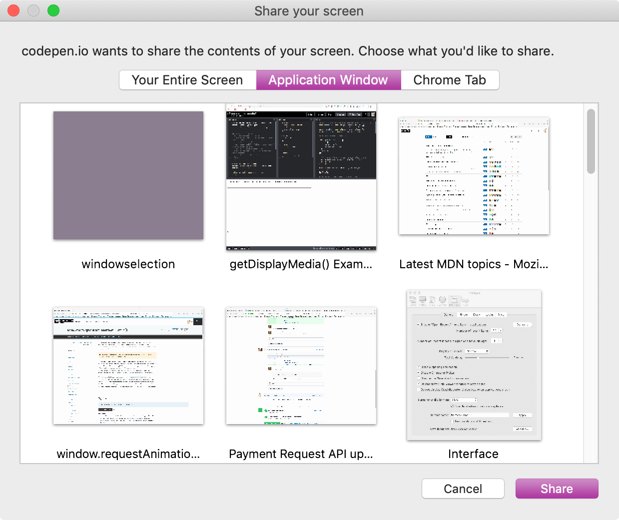
Task: Pick the Latest MDN topics window
Action: pos(473,176)
